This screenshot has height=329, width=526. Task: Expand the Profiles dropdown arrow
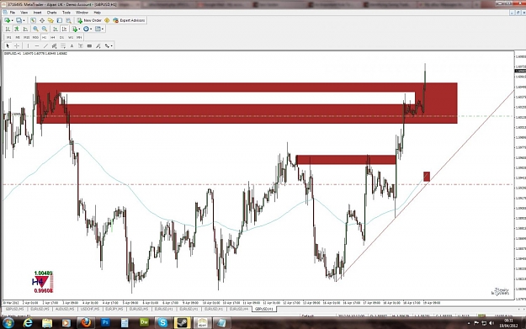click(x=24, y=21)
